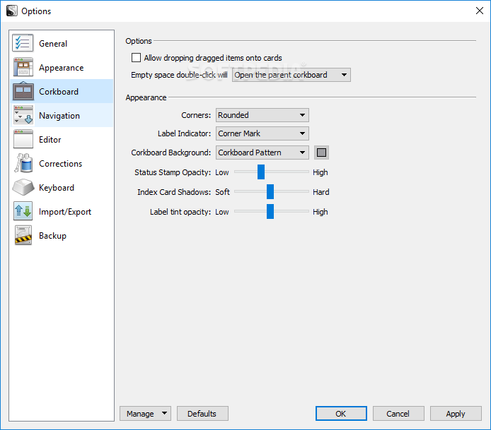The image size is (491, 430).
Task: Open Backup settings section
Action: coord(62,236)
